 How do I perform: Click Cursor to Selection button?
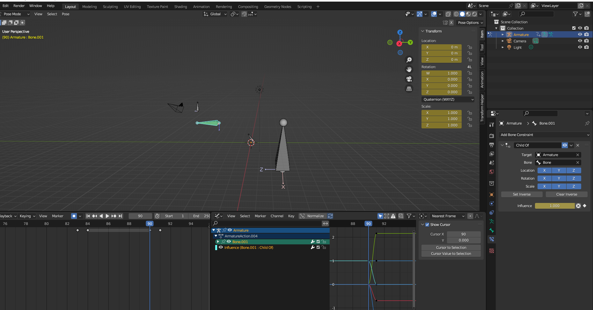(451, 248)
